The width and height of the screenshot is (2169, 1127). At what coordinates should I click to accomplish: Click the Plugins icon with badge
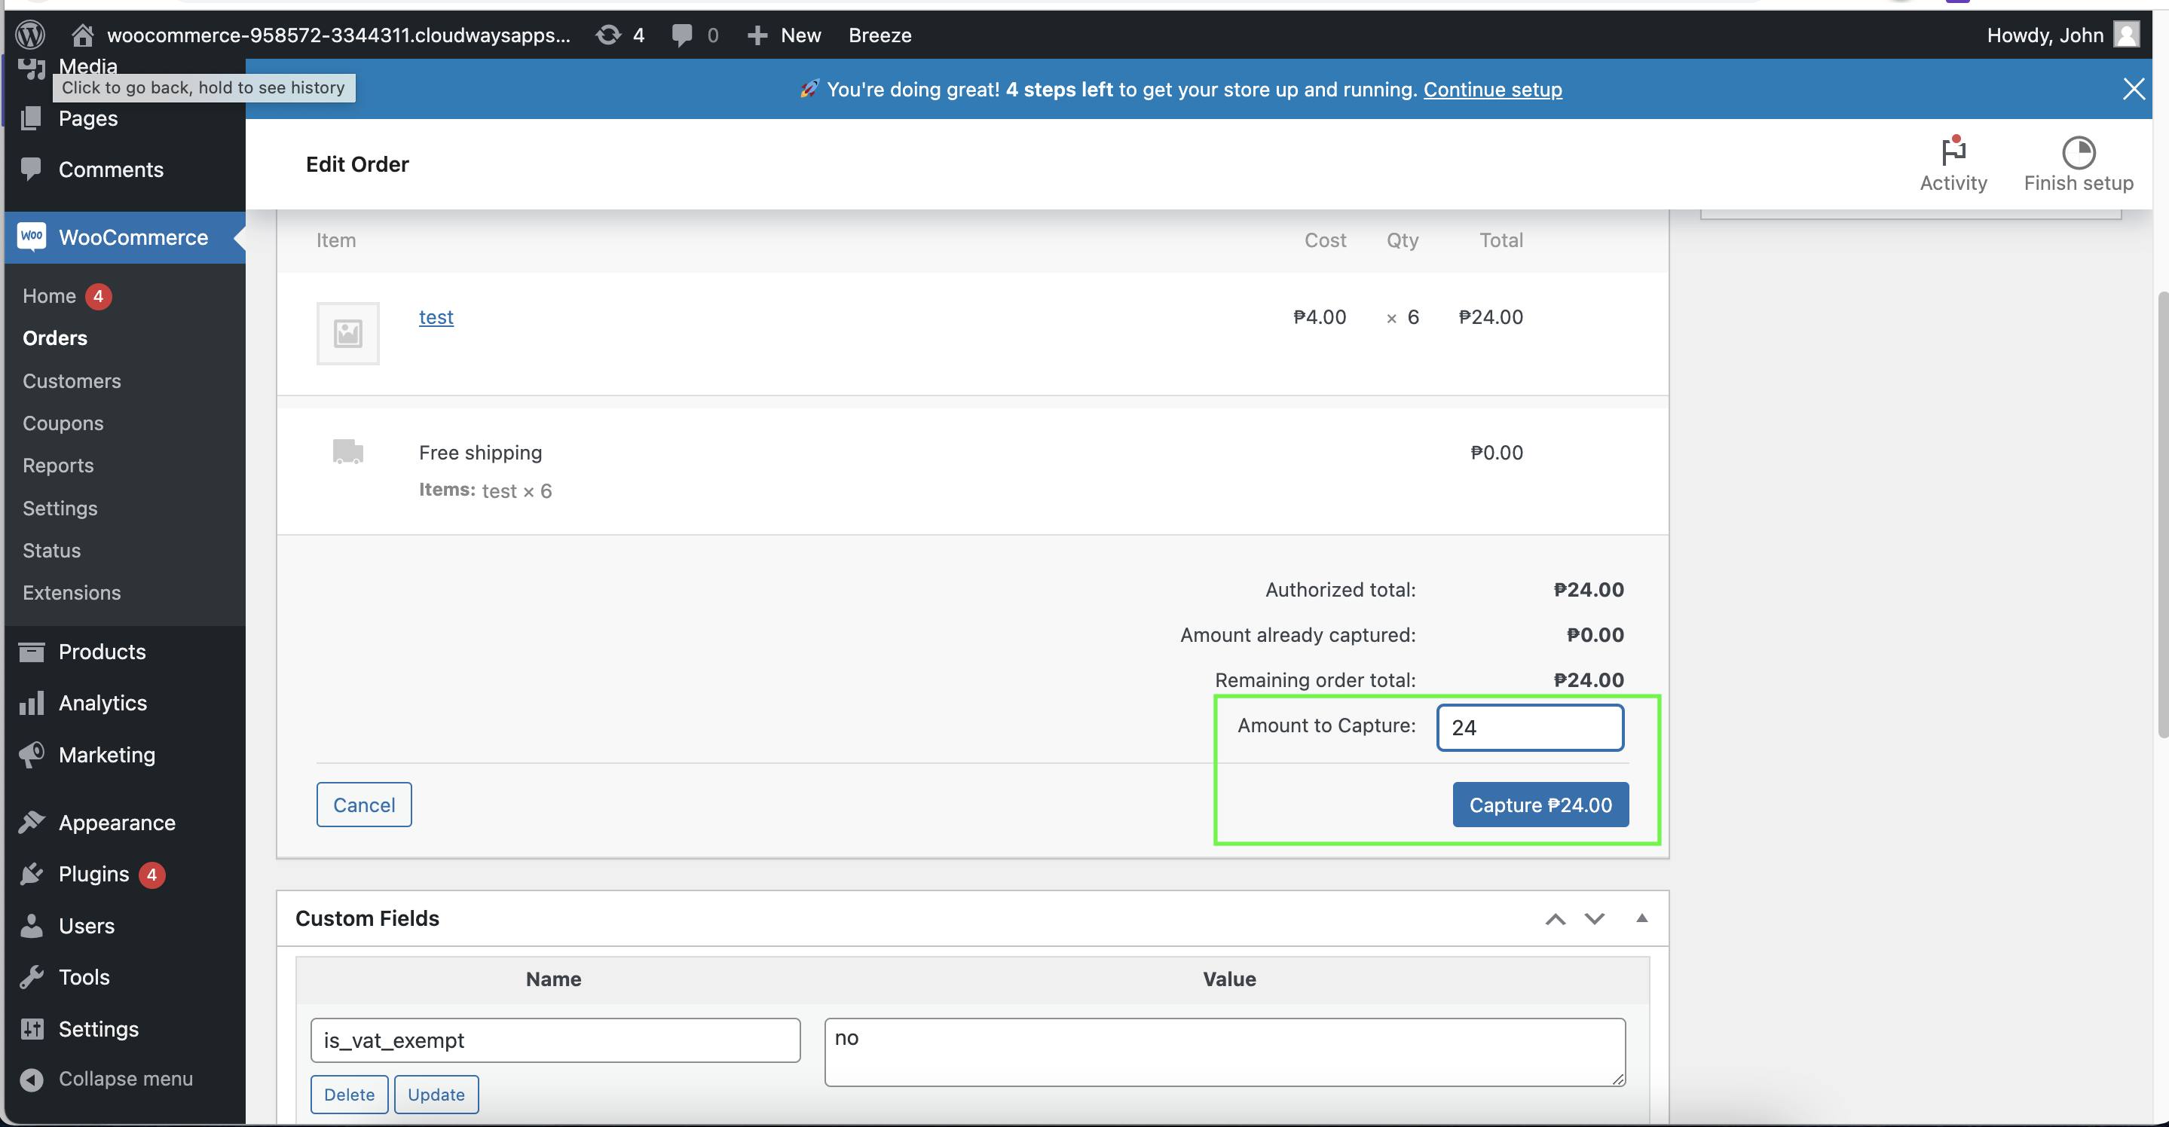[x=32, y=872]
